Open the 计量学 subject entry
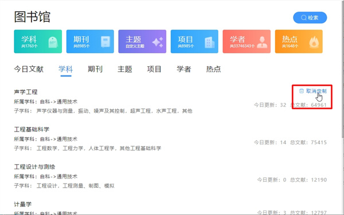The width and height of the screenshot is (344, 215). (x=23, y=204)
